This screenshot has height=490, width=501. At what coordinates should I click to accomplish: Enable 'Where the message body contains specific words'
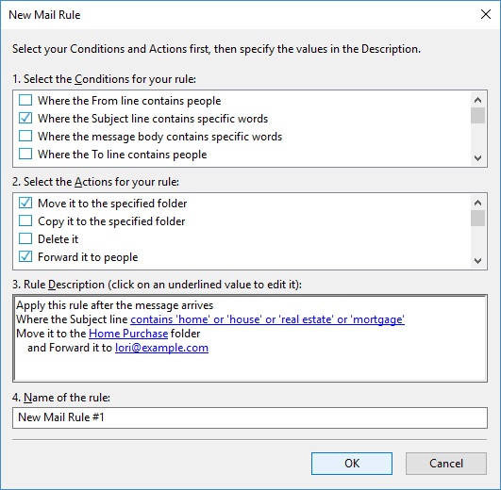coord(25,136)
